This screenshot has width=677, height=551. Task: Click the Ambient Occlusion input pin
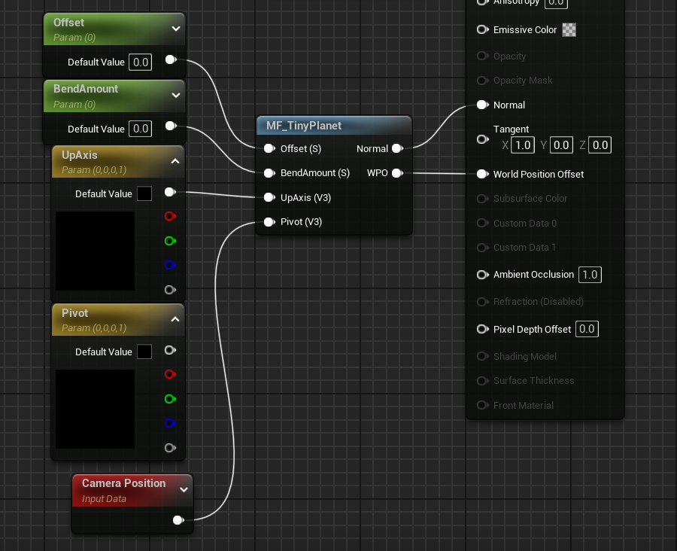point(483,275)
